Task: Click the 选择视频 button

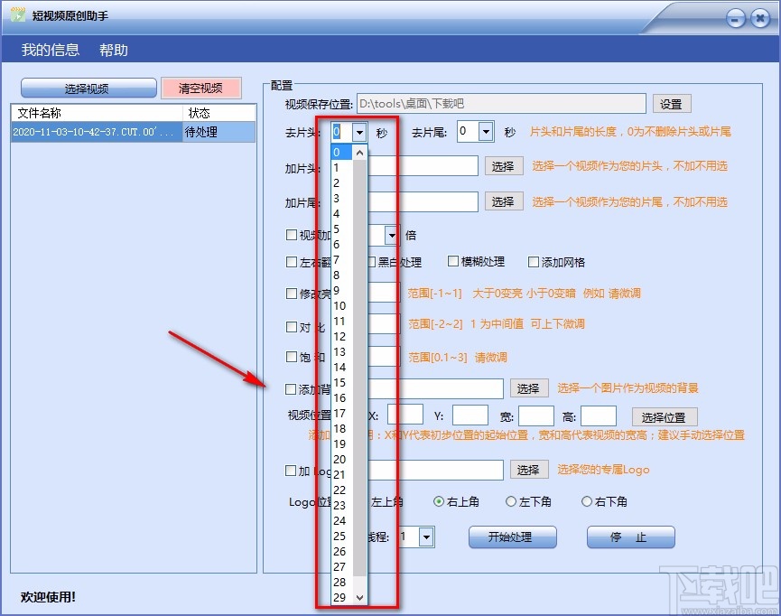Action: 88,89
